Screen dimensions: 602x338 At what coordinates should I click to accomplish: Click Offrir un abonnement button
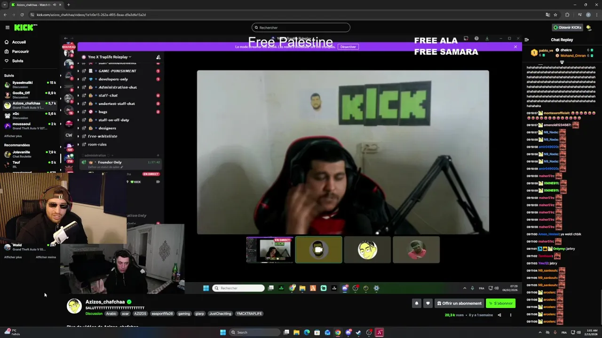tap(459, 303)
